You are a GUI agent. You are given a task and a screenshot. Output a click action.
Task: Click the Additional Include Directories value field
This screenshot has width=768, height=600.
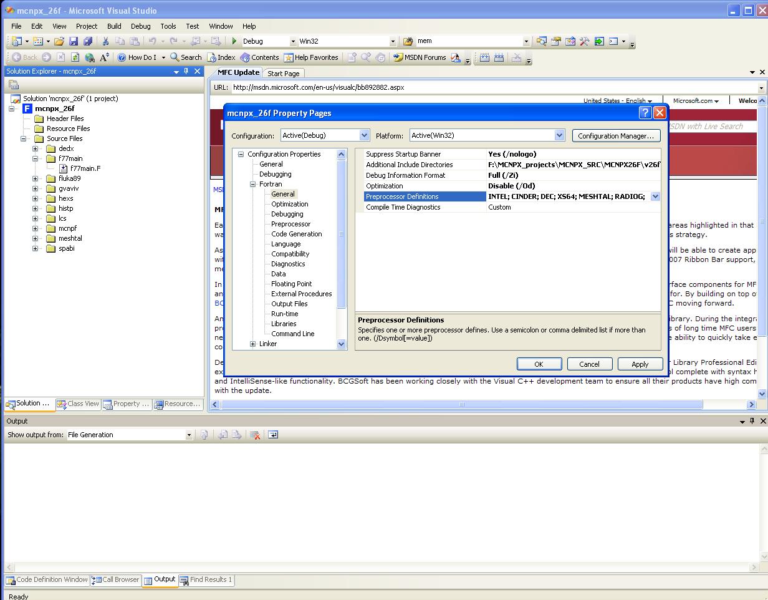pyautogui.click(x=574, y=165)
